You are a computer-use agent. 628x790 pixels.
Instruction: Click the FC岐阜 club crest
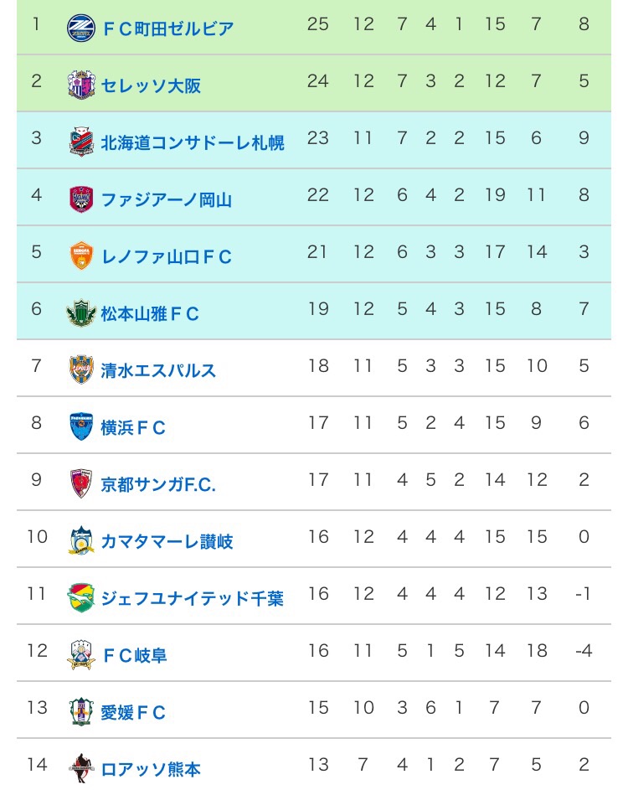click(81, 654)
